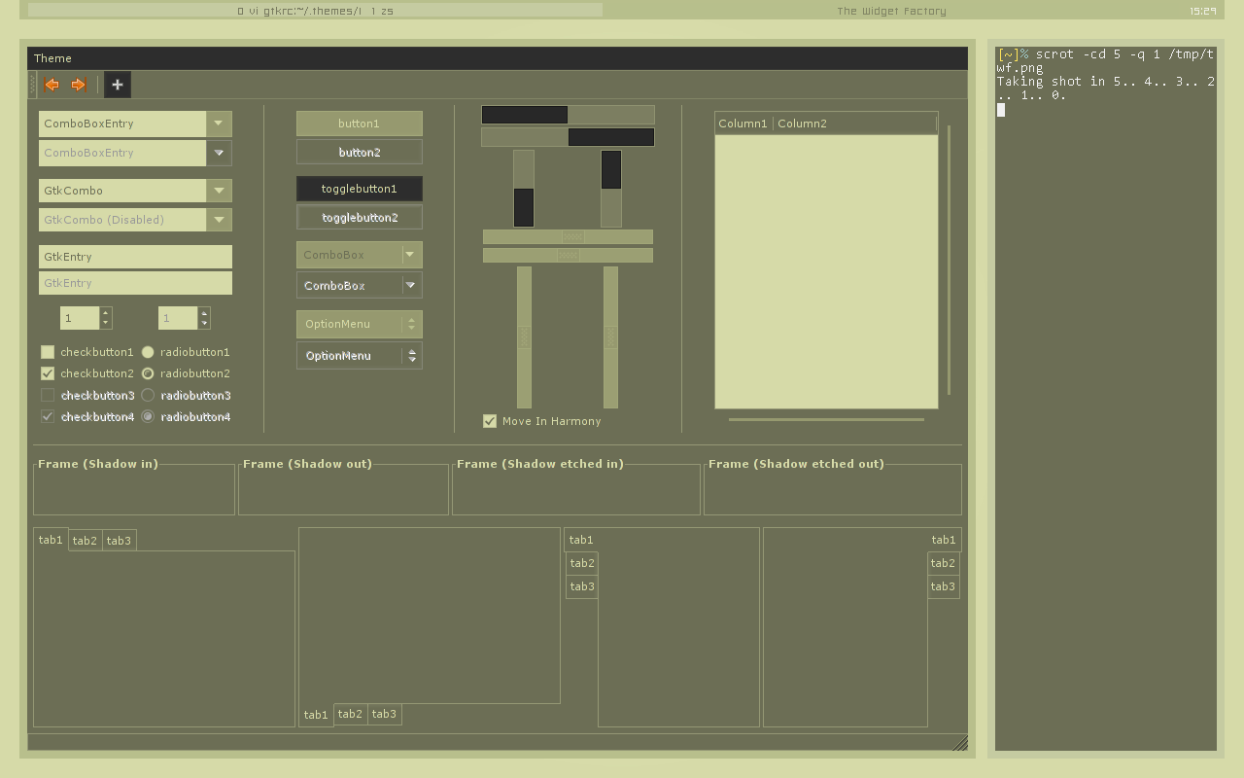
Task: Switch to tab2 in the top-tabbed notebook
Action: 85,541
